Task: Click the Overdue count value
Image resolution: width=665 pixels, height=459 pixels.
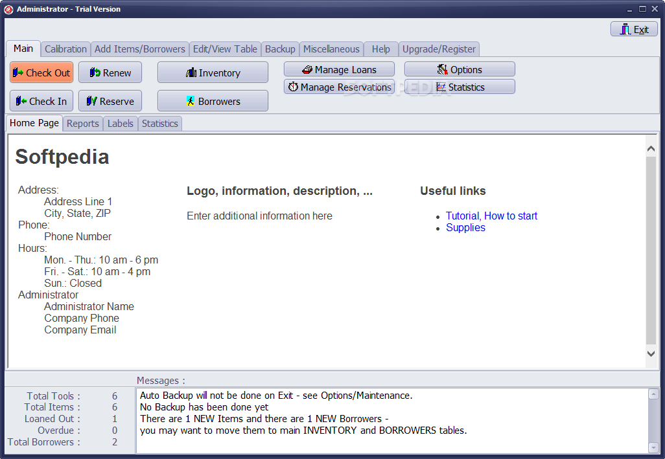Action: [115, 431]
